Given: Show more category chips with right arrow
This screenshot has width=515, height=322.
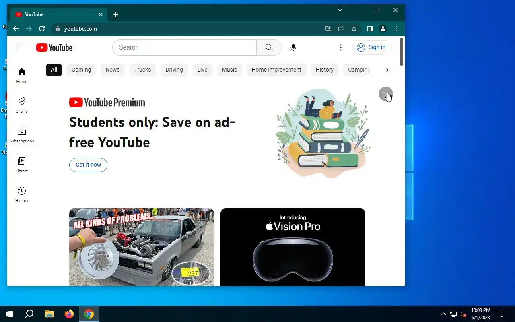Looking at the screenshot, I should pos(387,70).
